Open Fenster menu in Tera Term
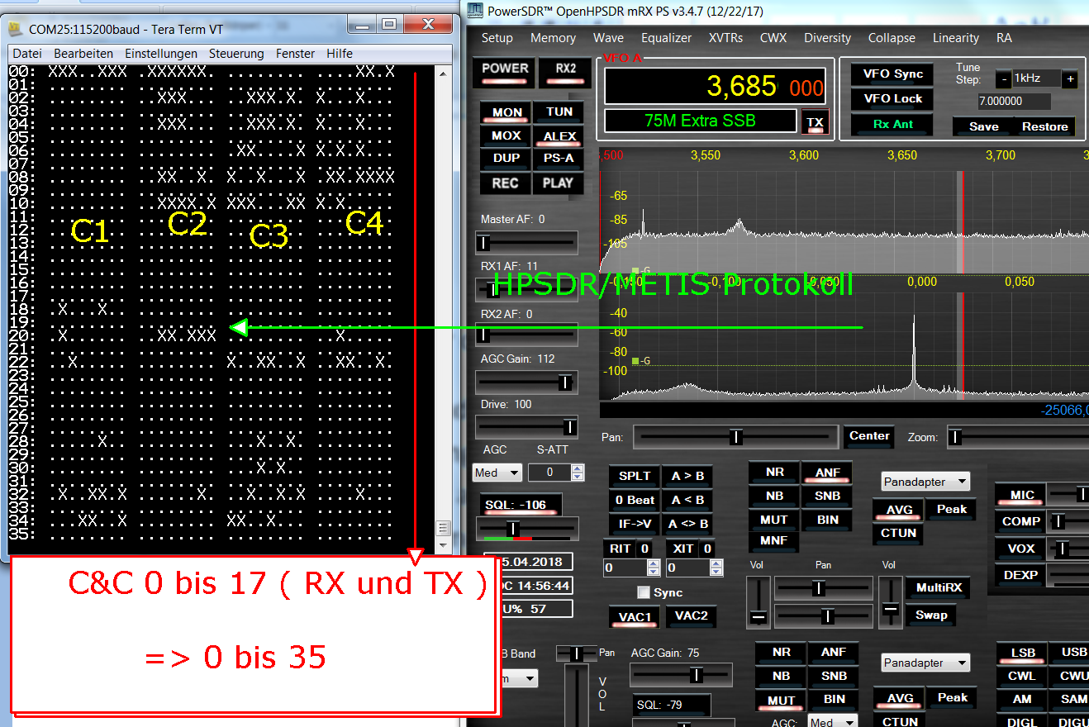The width and height of the screenshot is (1089, 727). pos(295,54)
